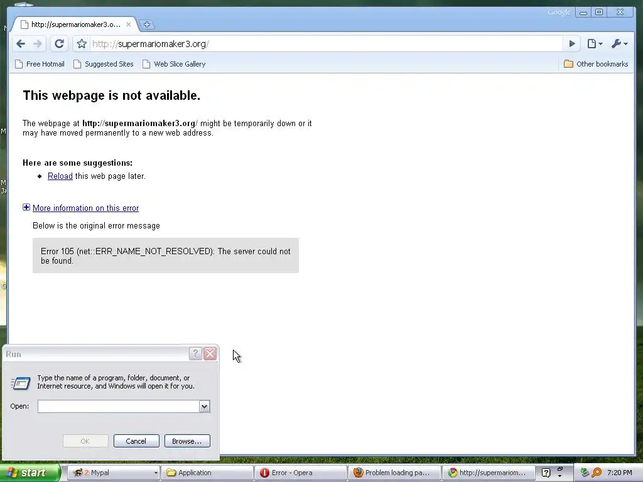Click the Run dialog program icon
The width and height of the screenshot is (643, 482).
[x=20, y=383]
